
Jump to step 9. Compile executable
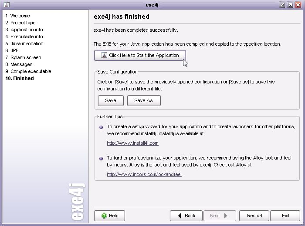point(28,71)
